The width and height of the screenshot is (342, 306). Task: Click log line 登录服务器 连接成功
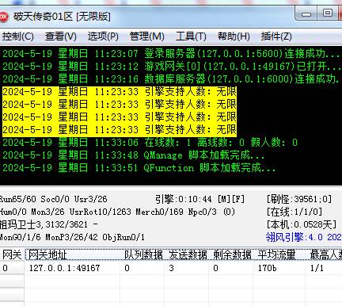tap(171, 54)
